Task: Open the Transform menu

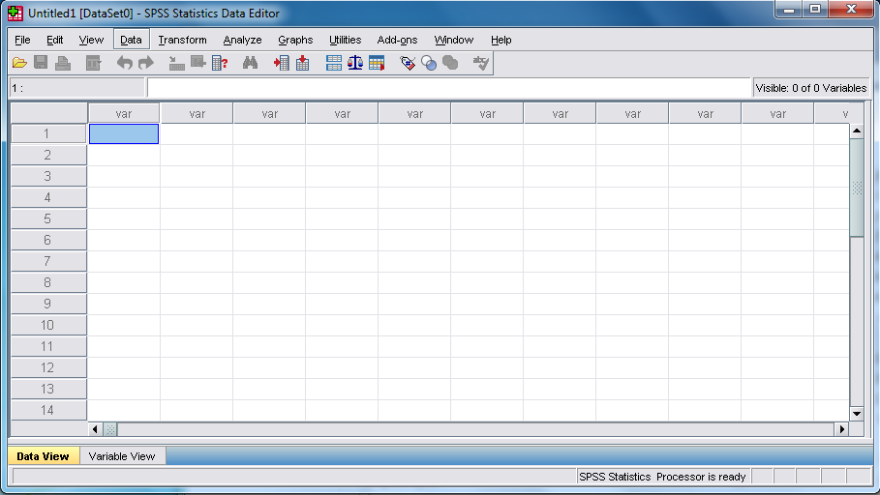Action: (182, 40)
